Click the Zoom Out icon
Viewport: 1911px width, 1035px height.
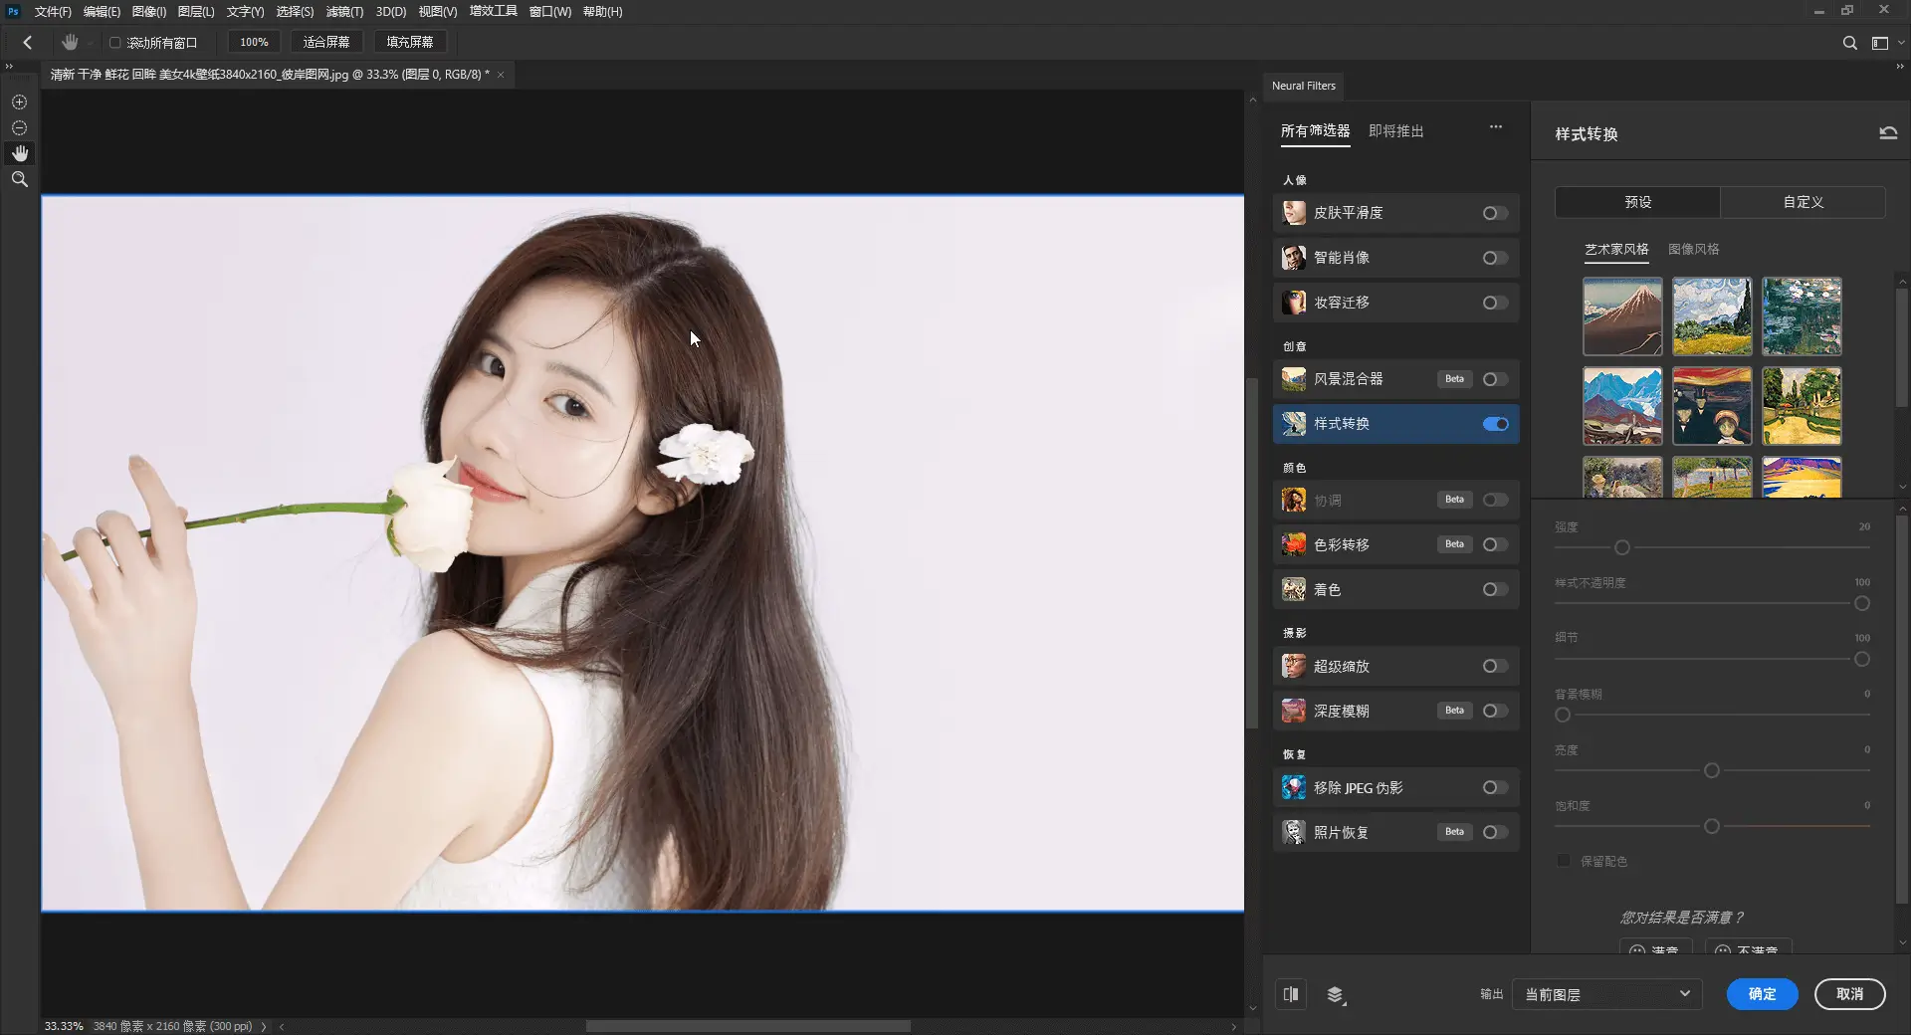[19, 127]
